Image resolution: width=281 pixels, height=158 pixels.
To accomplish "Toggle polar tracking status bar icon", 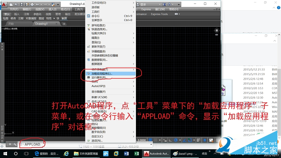I will (x=176, y=140).
